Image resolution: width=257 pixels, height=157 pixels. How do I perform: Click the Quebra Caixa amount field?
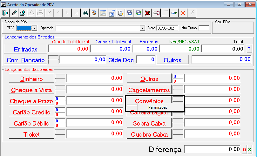[212, 134]
